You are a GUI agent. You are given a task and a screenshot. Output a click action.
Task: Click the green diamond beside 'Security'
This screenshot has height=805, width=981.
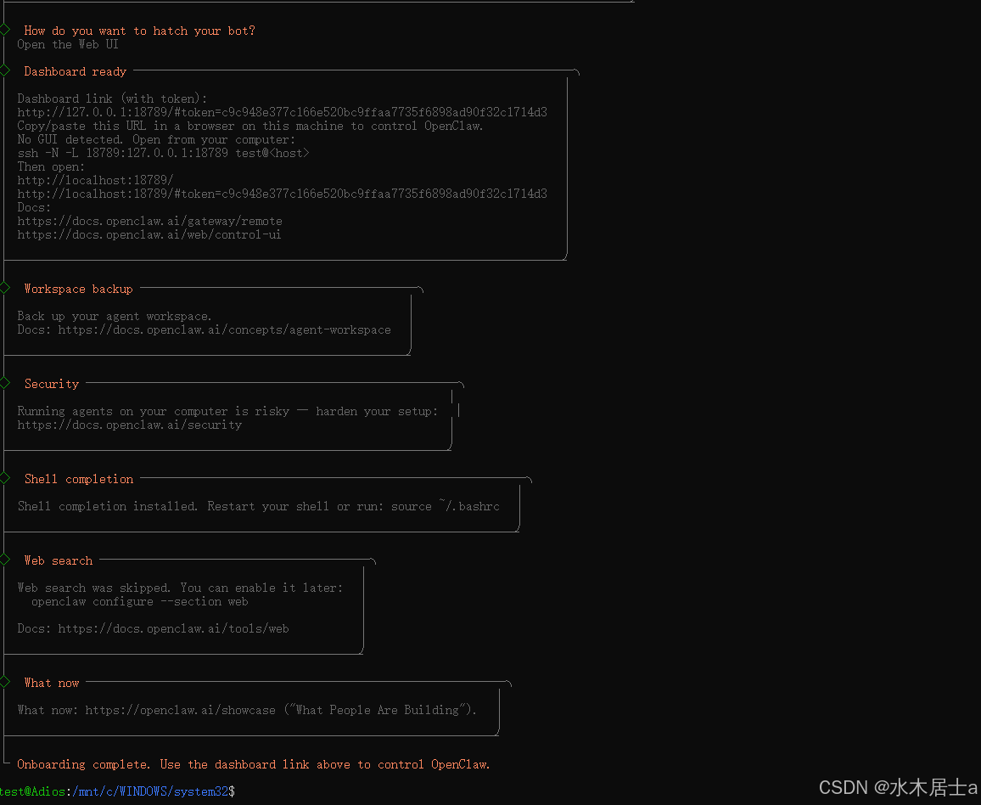tap(4, 383)
